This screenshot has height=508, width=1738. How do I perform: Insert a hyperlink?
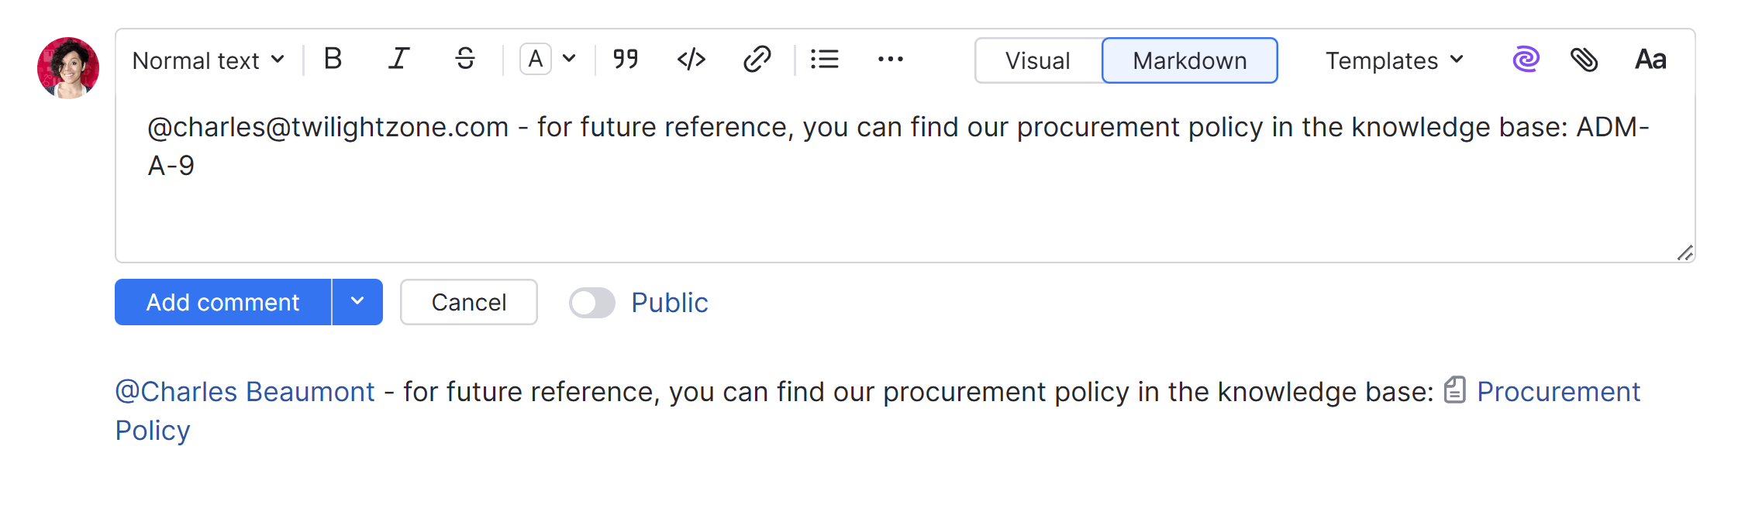(757, 59)
